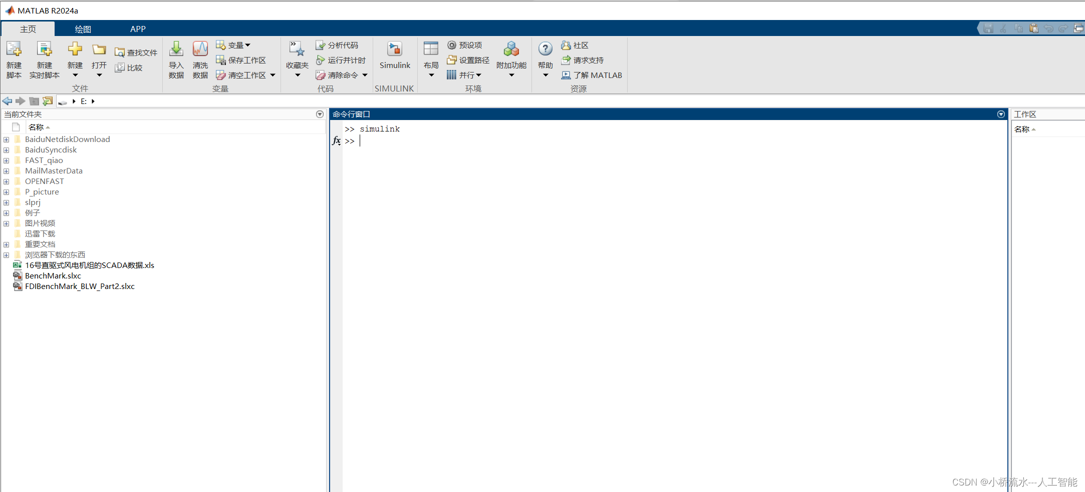Switch to the 主页 home tab
This screenshot has height=492, width=1085.
point(28,29)
